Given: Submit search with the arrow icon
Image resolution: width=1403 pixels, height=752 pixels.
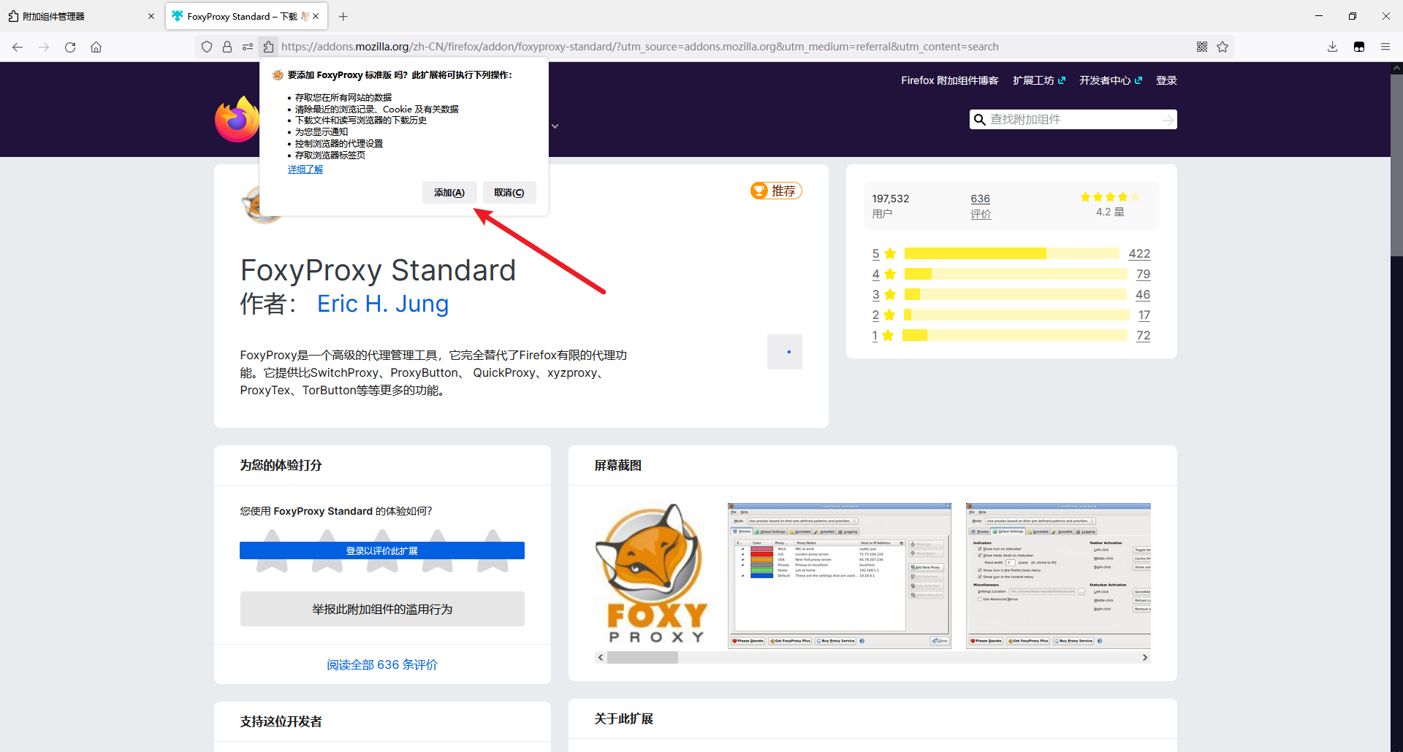Looking at the screenshot, I should [1168, 120].
